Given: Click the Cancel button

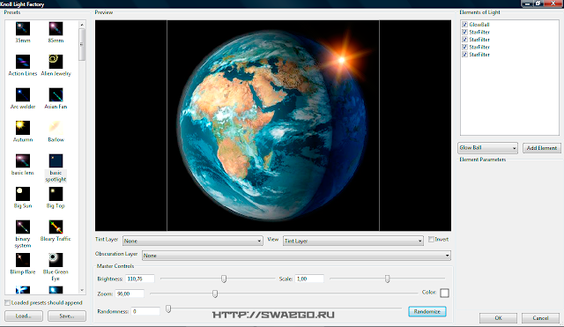Looking at the screenshot, I should [540, 318].
